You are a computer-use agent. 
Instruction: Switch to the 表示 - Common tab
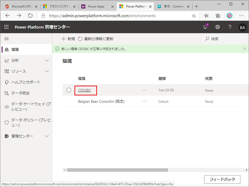coord(173,6)
